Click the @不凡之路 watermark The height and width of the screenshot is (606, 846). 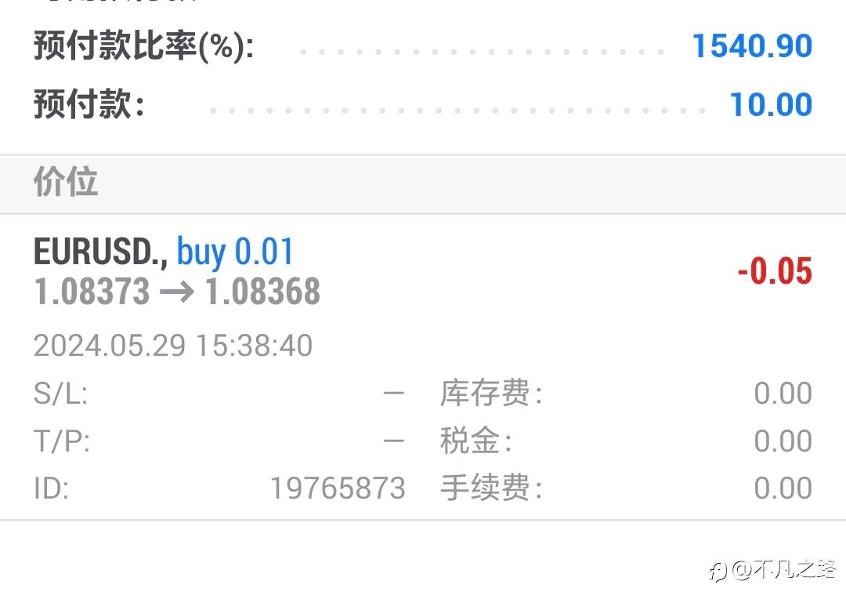pos(784,570)
